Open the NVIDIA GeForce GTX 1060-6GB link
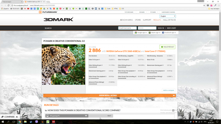The width and height of the screenshot is (221, 124). [123, 51]
